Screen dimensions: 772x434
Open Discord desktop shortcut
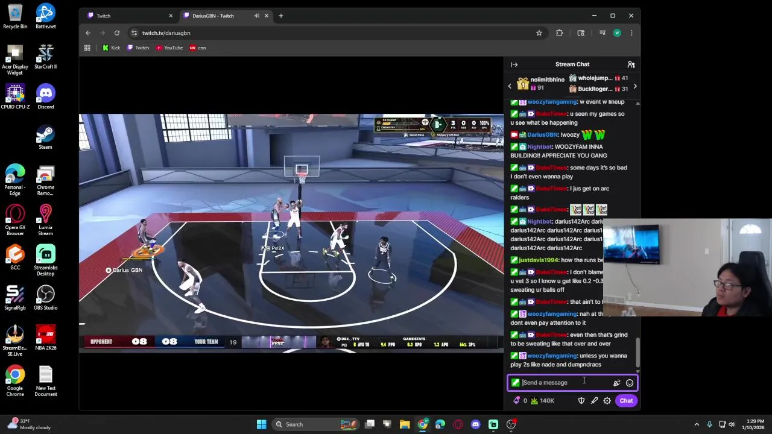pyautogui.click(x=45, y=97)
